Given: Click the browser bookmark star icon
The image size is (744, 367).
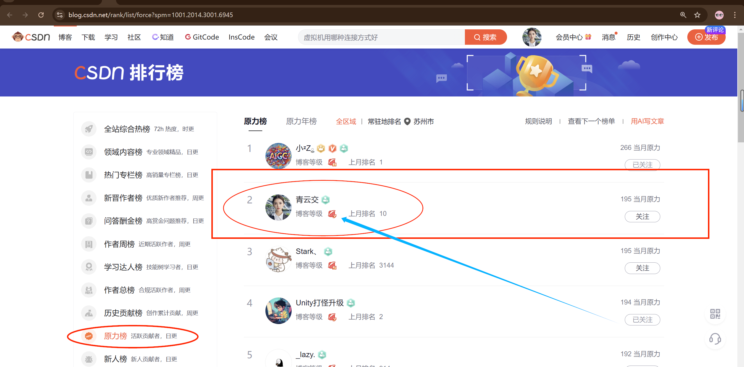Looking at the screenshot, I should [697, 15].
